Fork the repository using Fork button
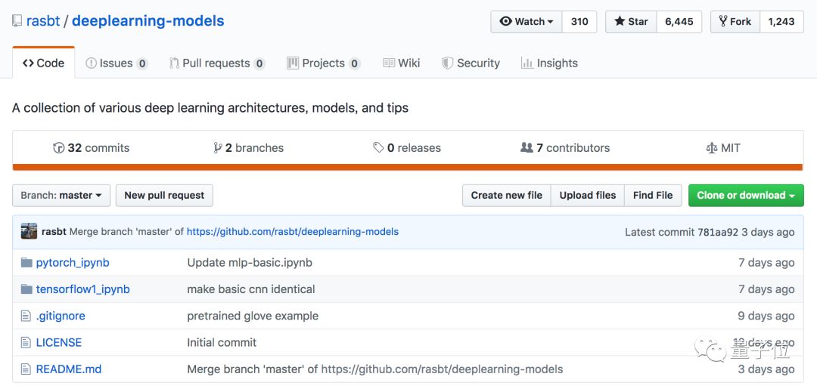Screen dimensions: 817x386 coord(734,22)
